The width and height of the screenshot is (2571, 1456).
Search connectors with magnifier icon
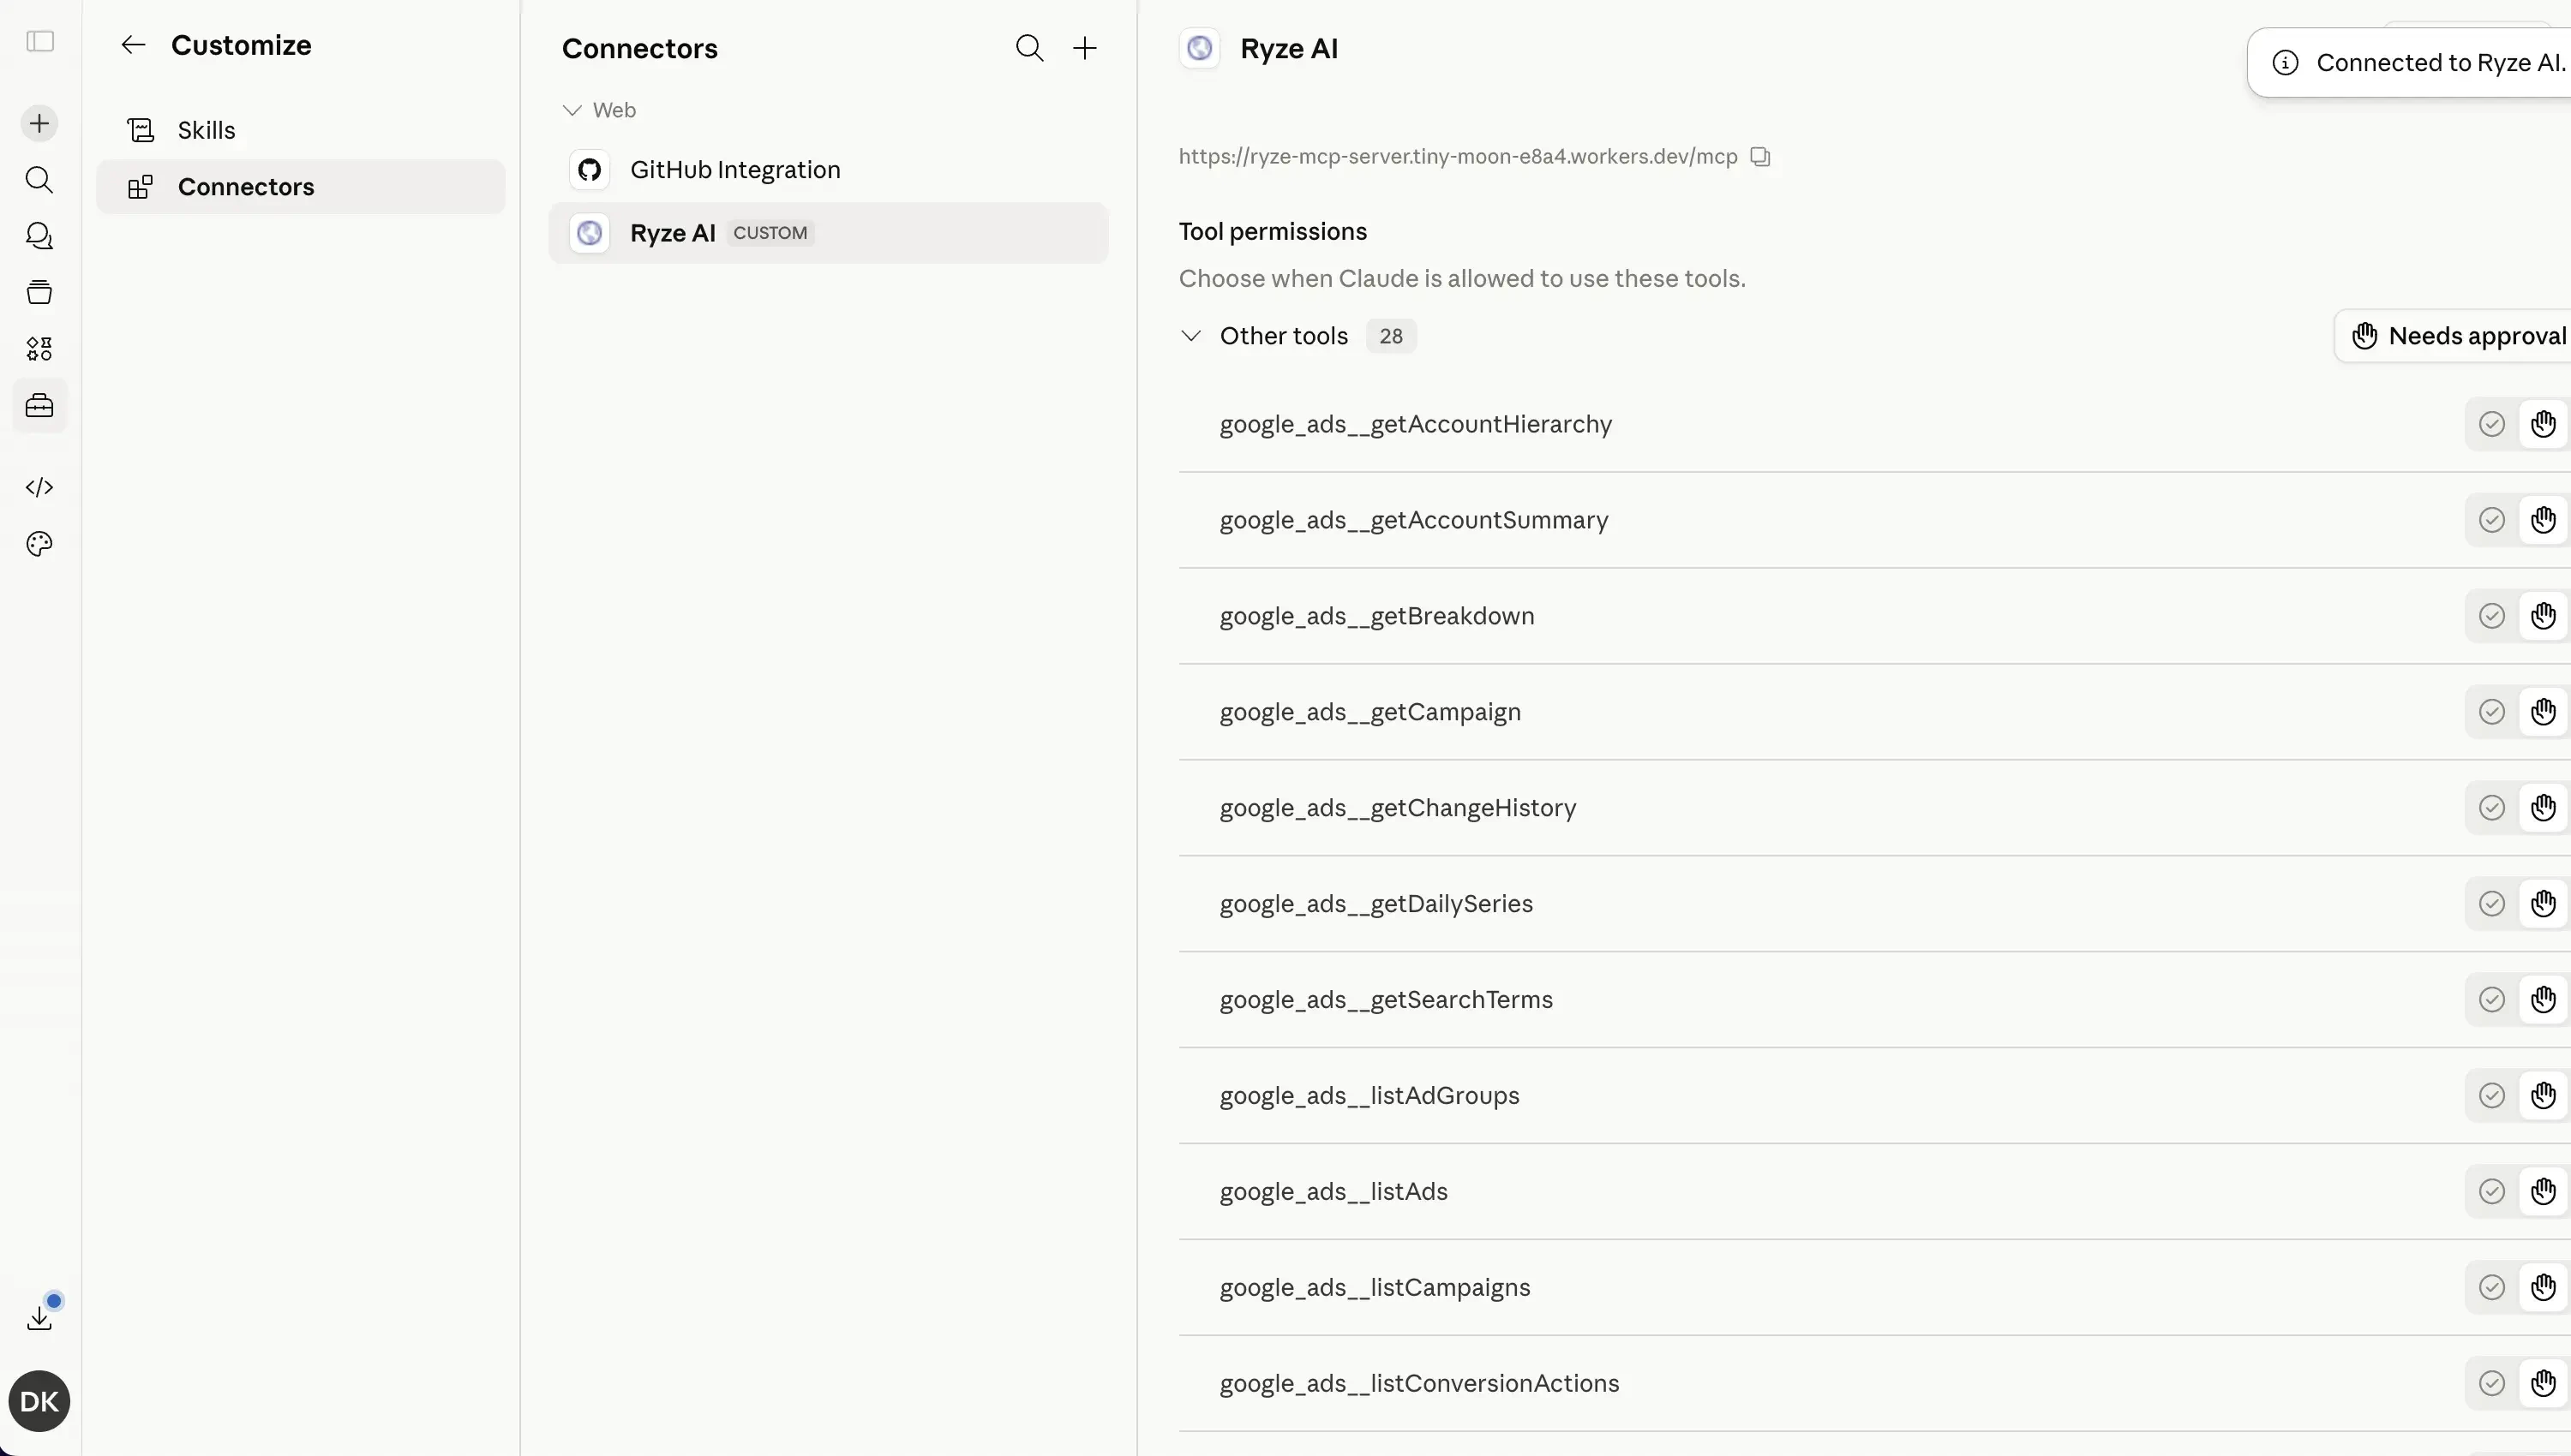pos(1029,48)
